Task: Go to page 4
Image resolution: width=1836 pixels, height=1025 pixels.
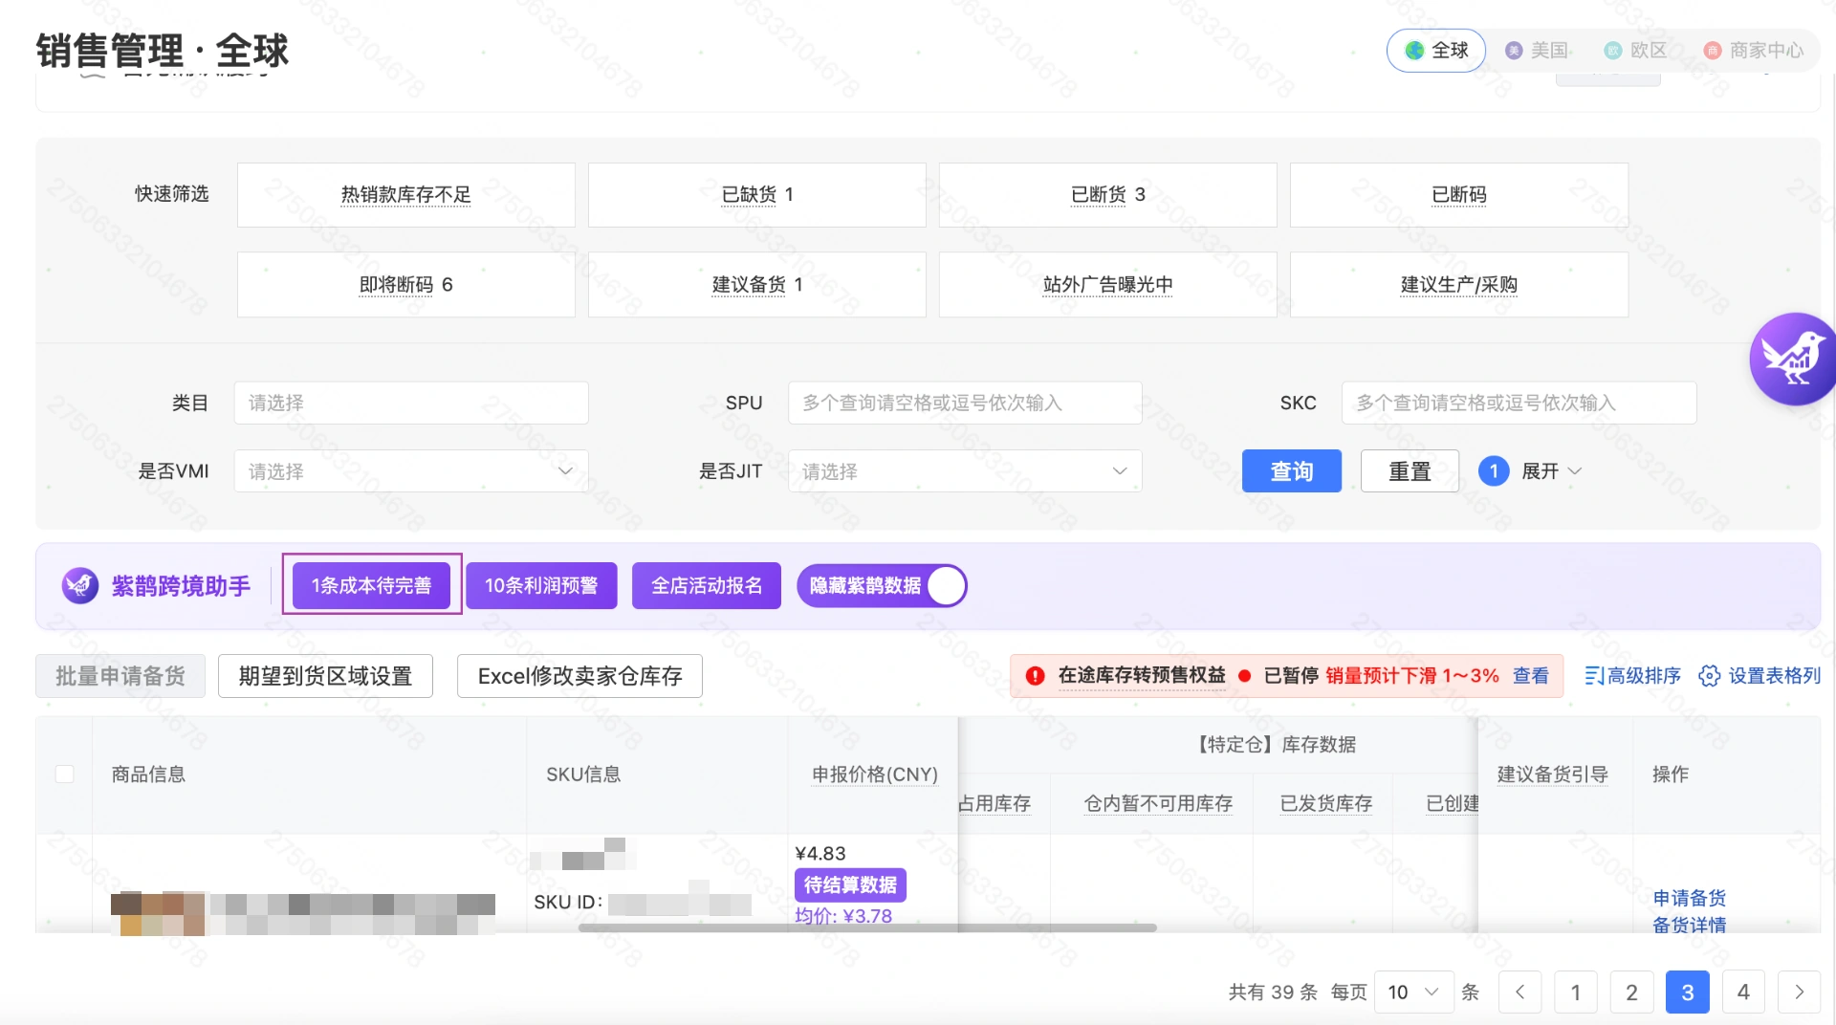Action: point(1743,992)
